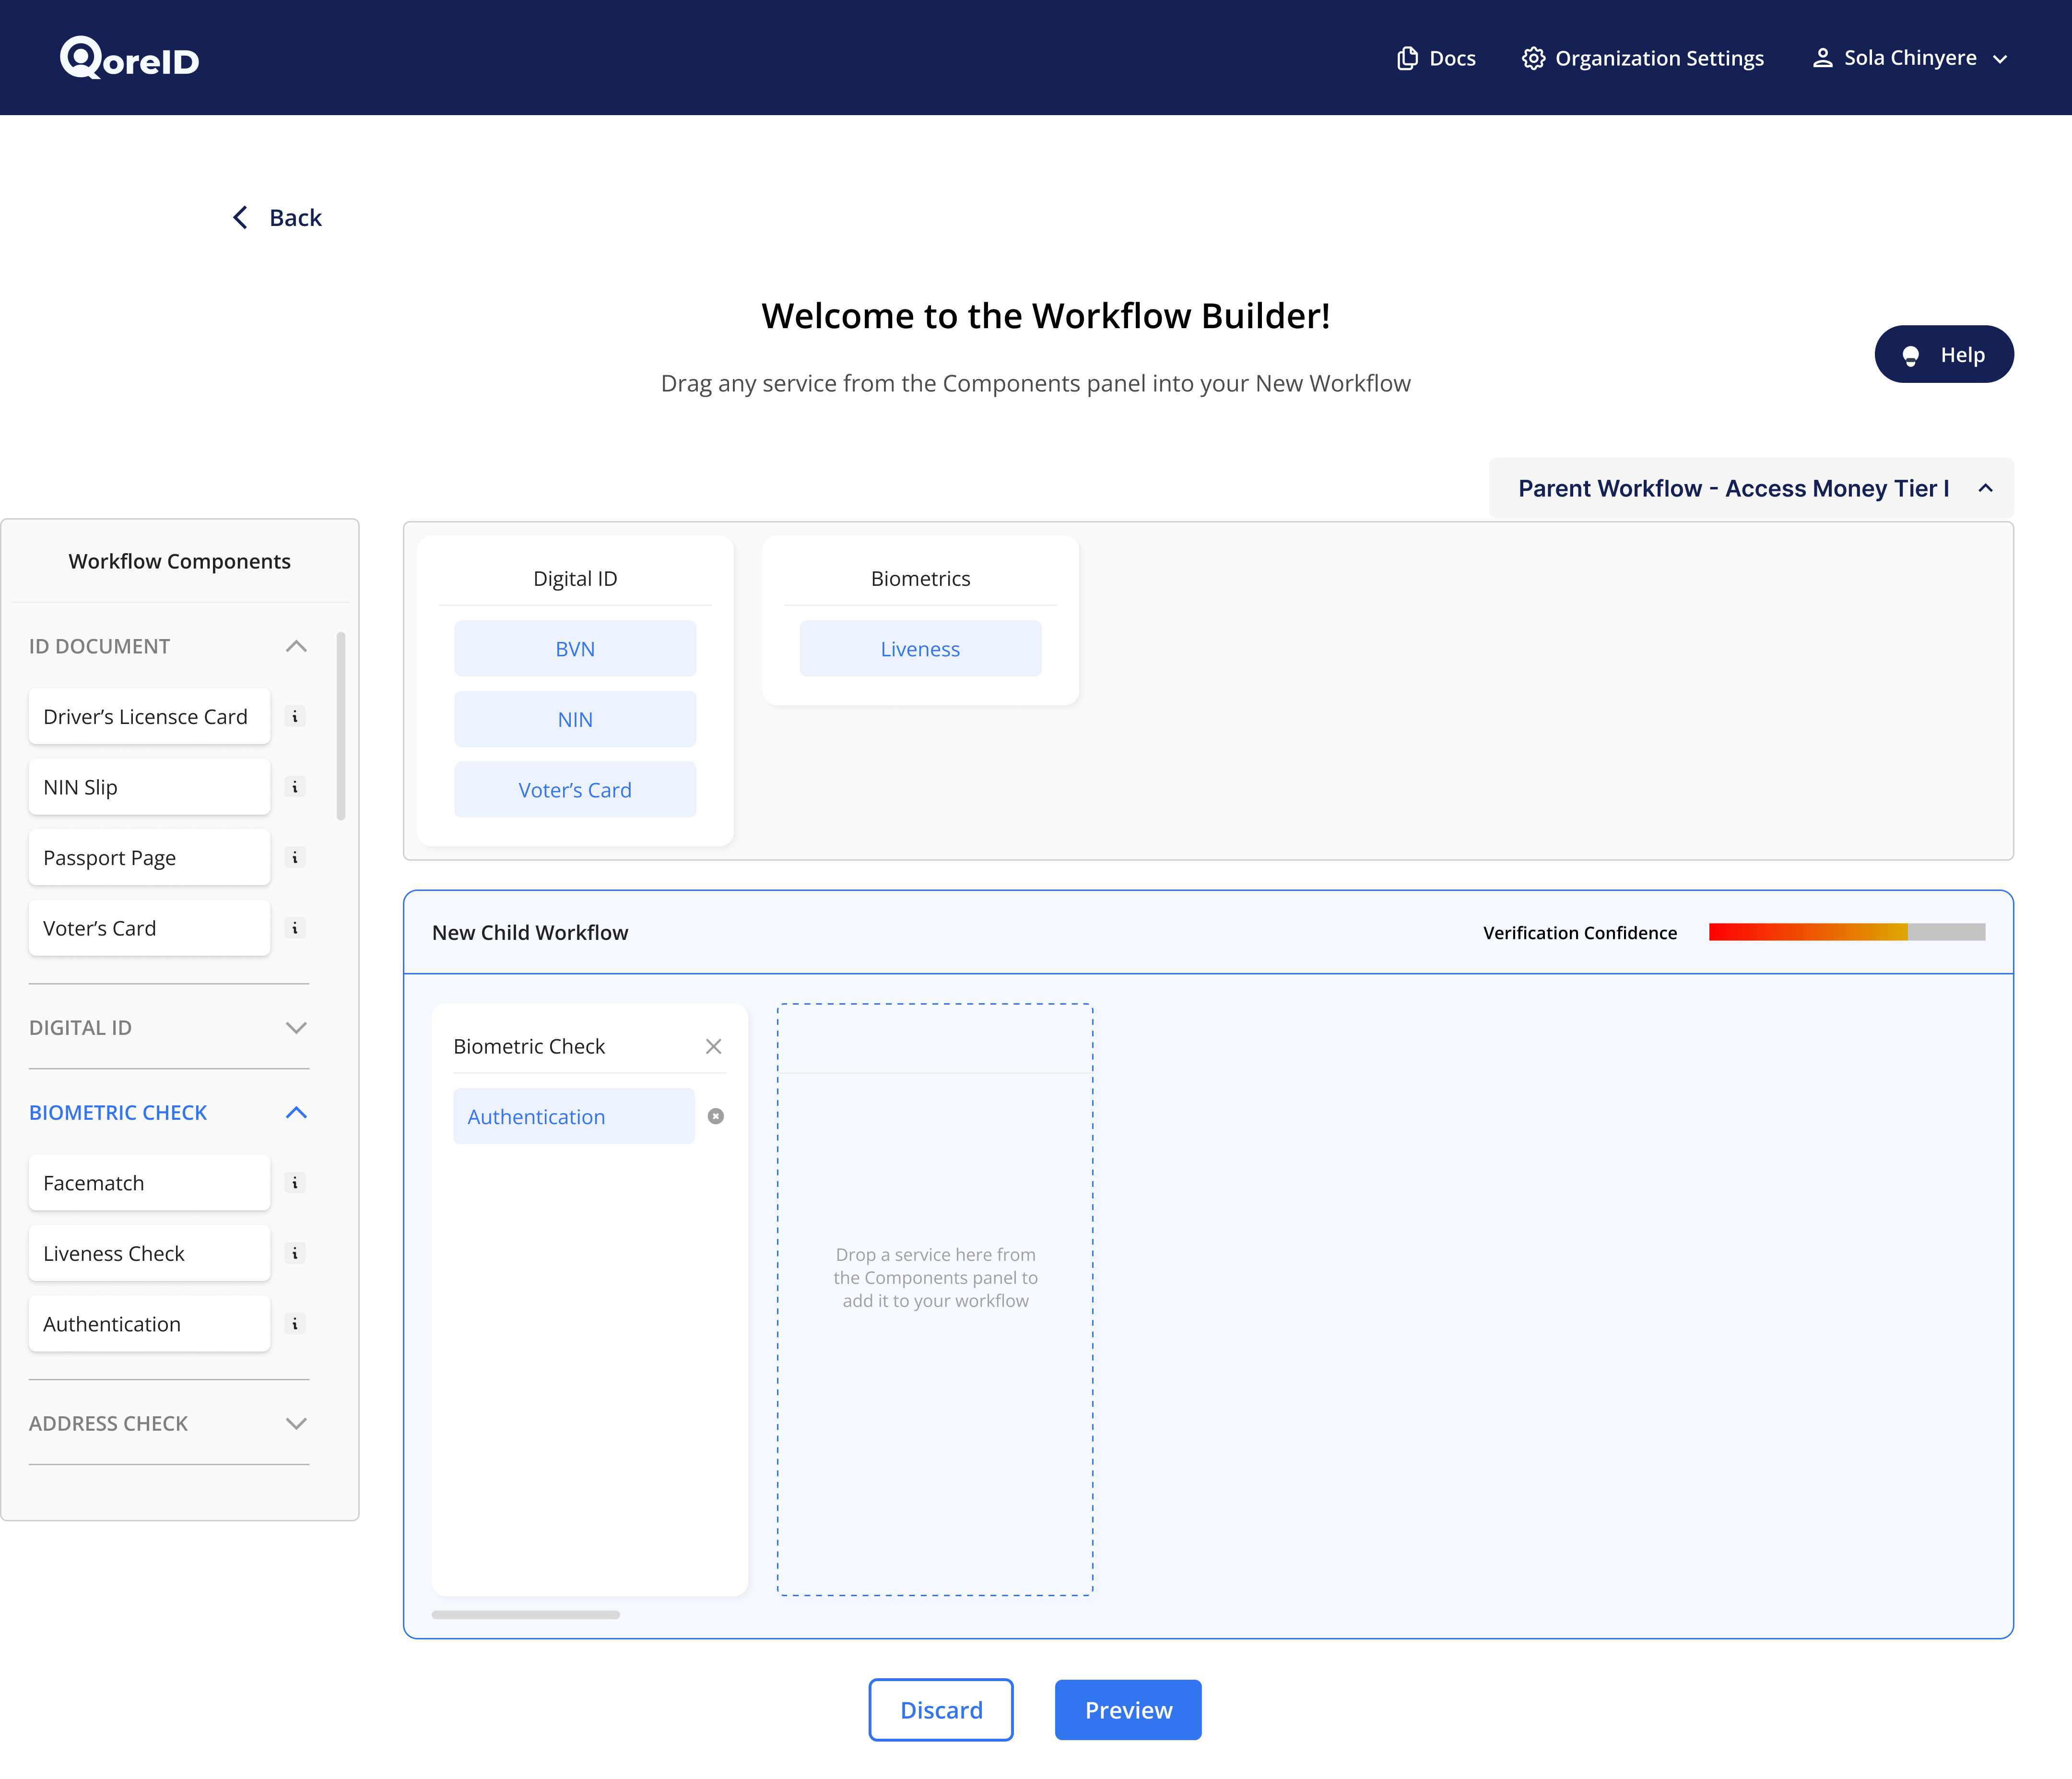Expand the DIGITAL ID section

[x=296, y=1028]
